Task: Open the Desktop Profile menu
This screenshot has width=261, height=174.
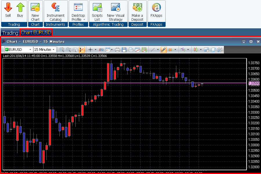Action: pyautogui.click(x=78, y=12)
